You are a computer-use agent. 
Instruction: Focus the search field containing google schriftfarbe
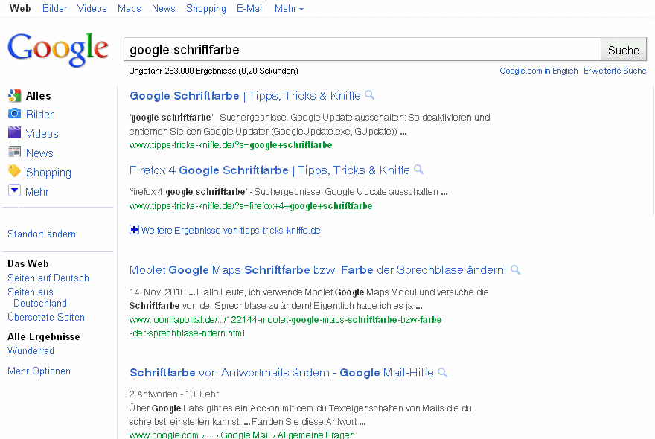362,50
